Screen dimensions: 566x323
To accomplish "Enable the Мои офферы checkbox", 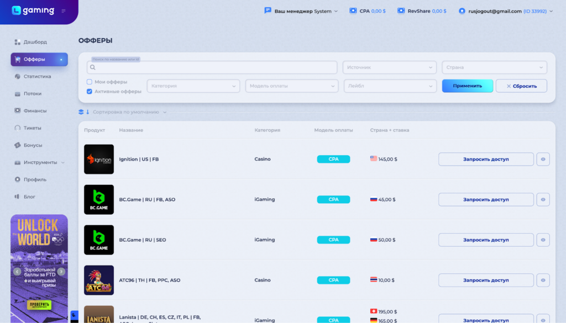I will [x=89, y=82].
